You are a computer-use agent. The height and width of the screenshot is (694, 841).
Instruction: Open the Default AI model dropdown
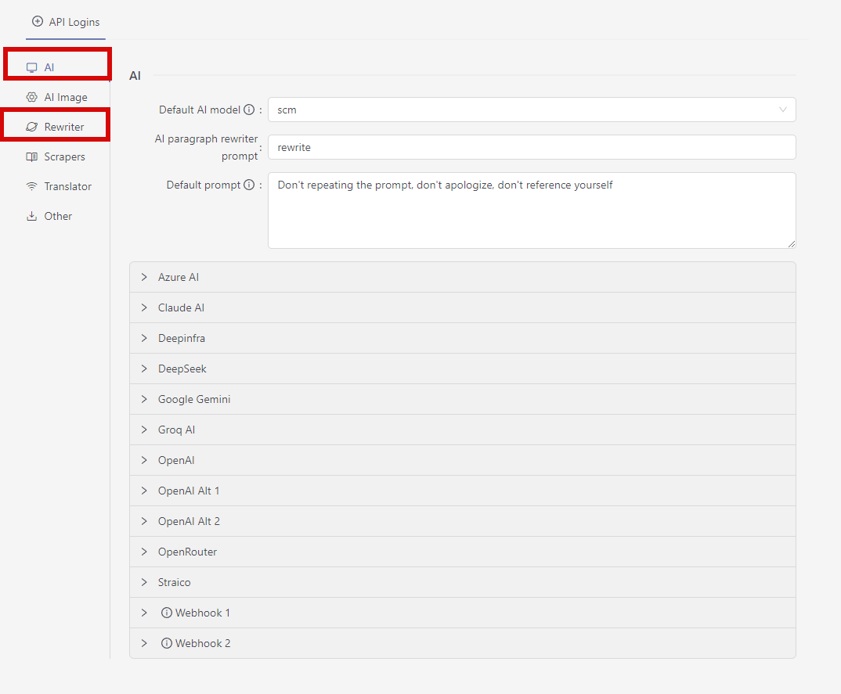531,110
